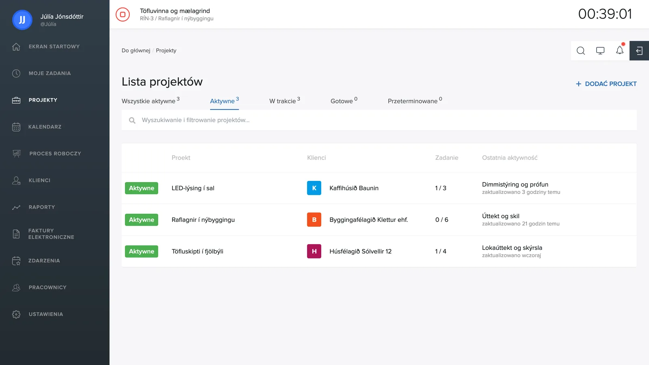
Task: Click the calendar icon beside Kalendarz
Action: 16,127
